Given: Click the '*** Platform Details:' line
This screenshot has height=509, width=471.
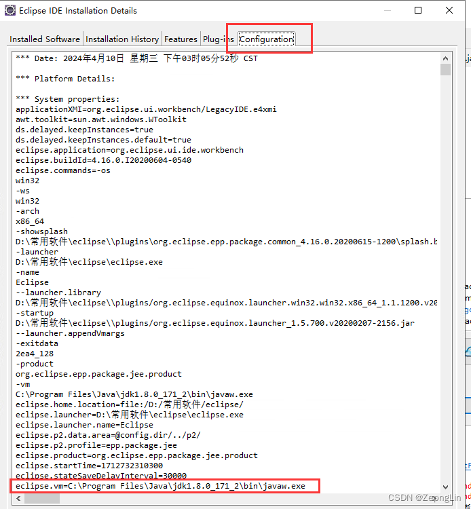Looking at the screenshot, I should coord(65,79).
